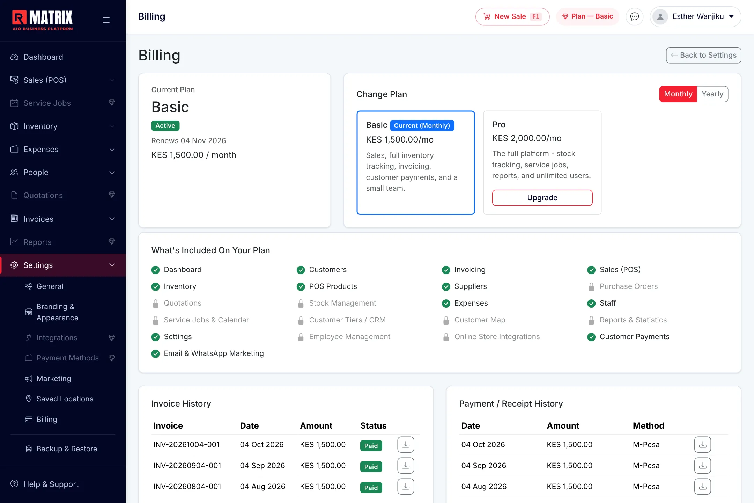Viewport: 754px width, 503px height.
Task: Click the Paid badge for INV-20261004-001
Action: click(x=371, y=446)
